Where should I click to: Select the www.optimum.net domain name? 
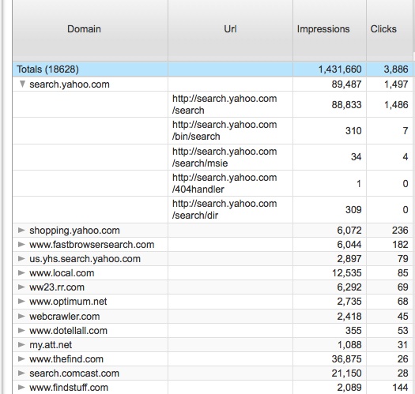tap(68, 302)
